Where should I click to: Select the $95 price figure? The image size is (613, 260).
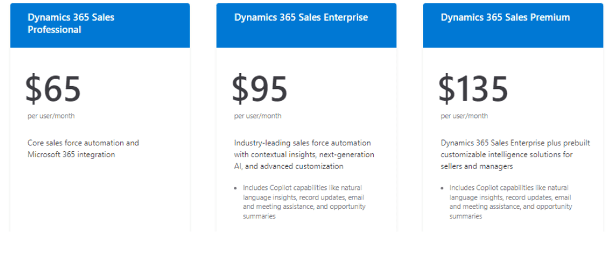[x=259, y=89]
